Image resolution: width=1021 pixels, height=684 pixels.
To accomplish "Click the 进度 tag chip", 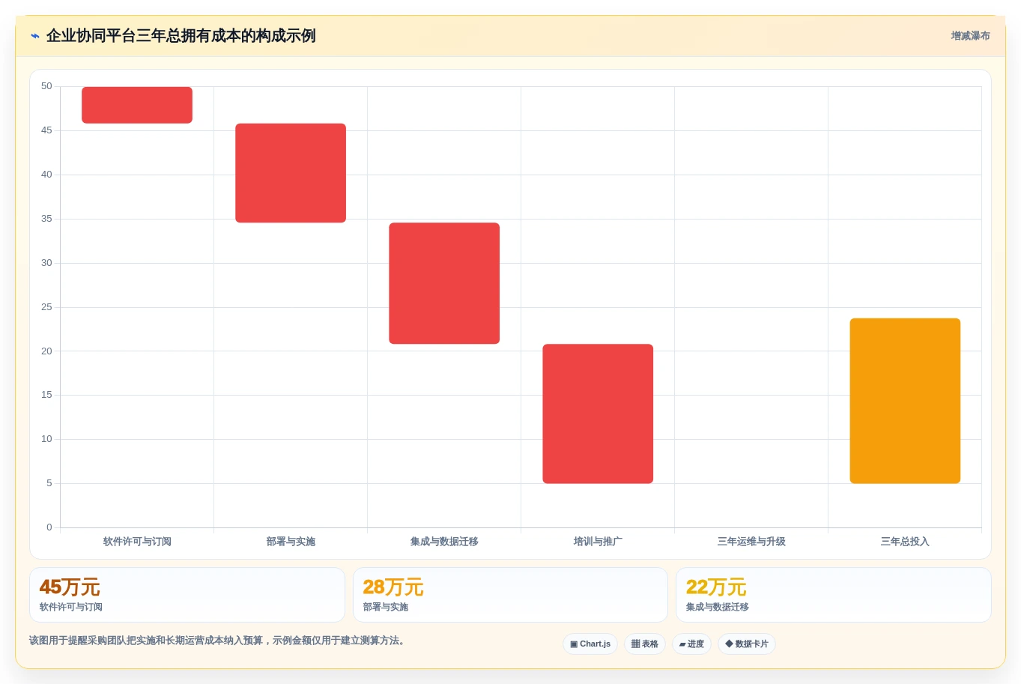I will click(691, 644).
